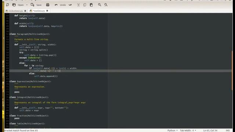Click the line 'class Expression(MultiLineObject):'
The image size is (235, 132).
click(30, 81)
